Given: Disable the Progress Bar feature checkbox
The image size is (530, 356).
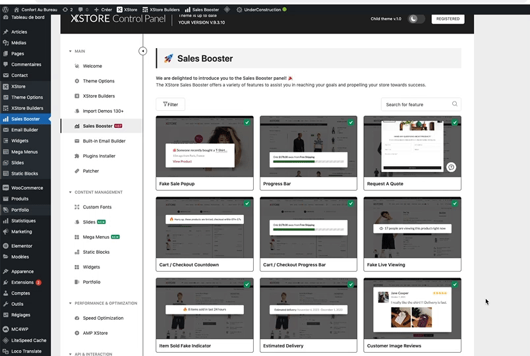Looking at the screenshot, I should click(351, 123).
